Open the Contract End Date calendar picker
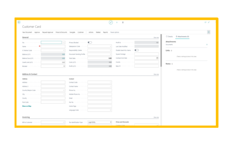The width and height of the screenshot is (233, 145). click(x=157, y=58)
